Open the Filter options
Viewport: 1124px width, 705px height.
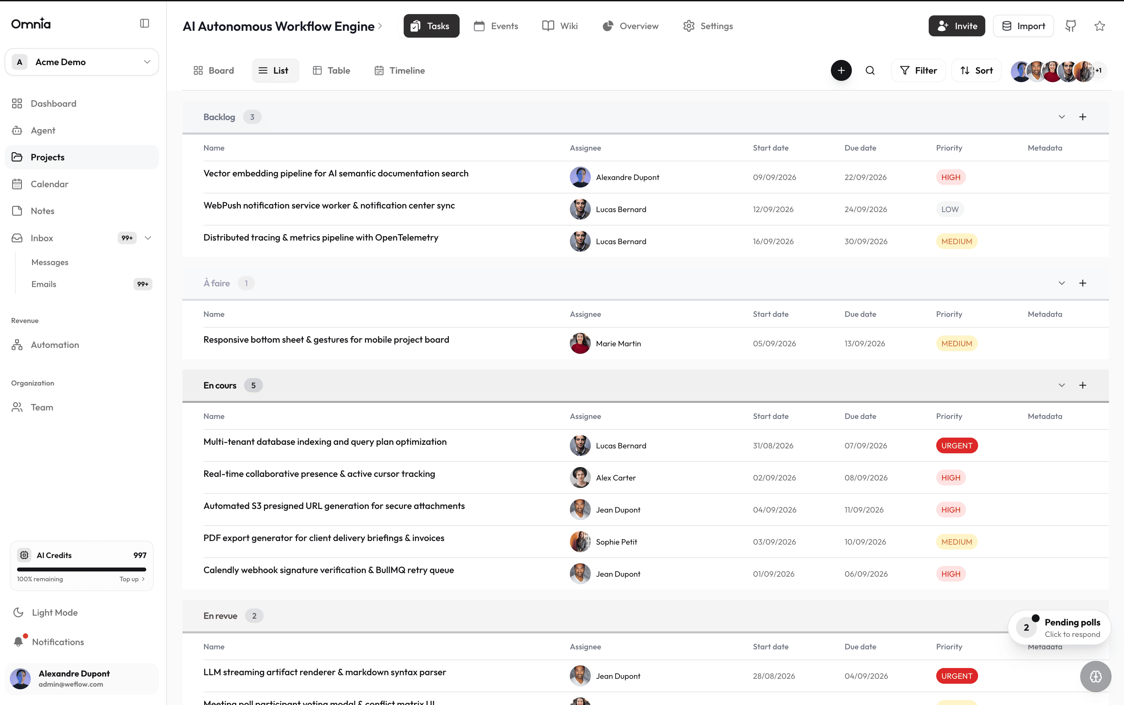click(918, 70)
